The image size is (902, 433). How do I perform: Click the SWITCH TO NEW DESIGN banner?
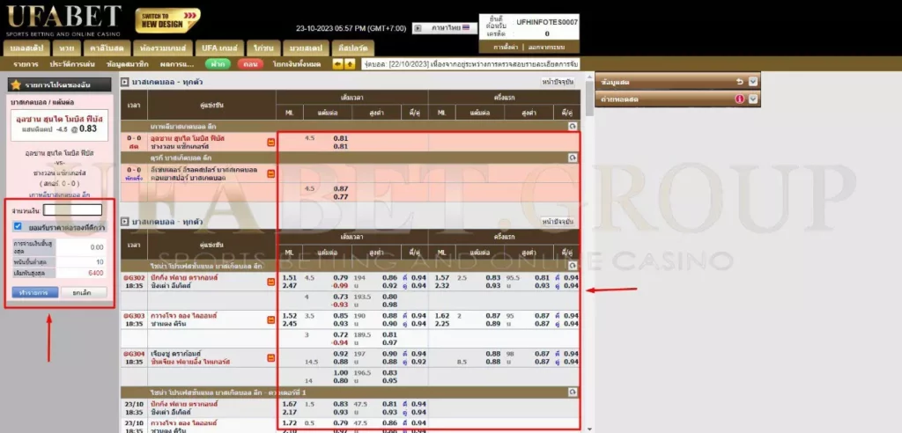167,20
